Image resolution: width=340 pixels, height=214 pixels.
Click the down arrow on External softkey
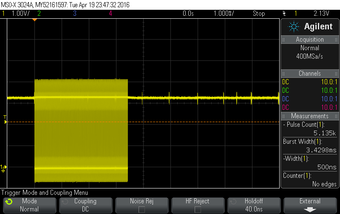(310, 209)
